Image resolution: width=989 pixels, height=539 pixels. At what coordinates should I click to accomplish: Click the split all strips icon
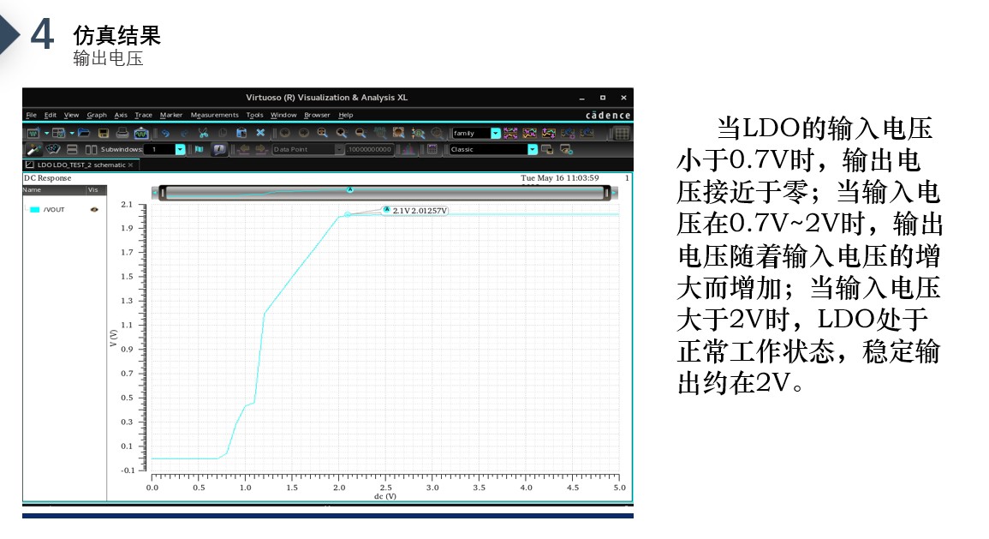[510, 133]
